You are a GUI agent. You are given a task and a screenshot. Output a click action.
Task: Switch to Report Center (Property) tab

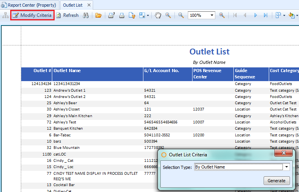(29, 5)
